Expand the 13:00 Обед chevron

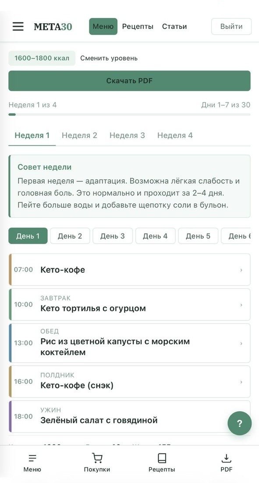(x=241, y=343)
